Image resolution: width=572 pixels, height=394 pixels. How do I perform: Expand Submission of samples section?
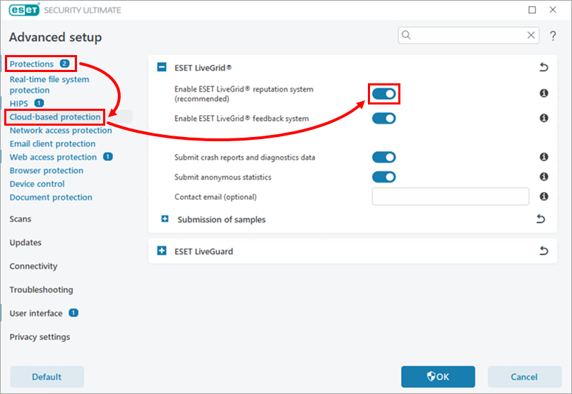click(x=165, y=220)
